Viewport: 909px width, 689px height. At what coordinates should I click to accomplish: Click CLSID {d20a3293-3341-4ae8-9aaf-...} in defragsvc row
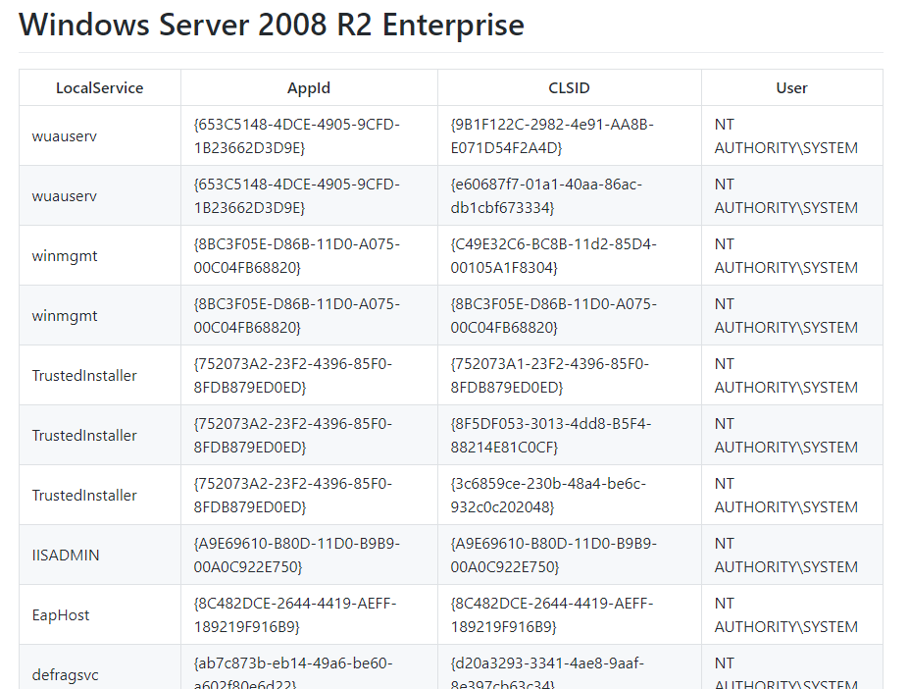547,673
